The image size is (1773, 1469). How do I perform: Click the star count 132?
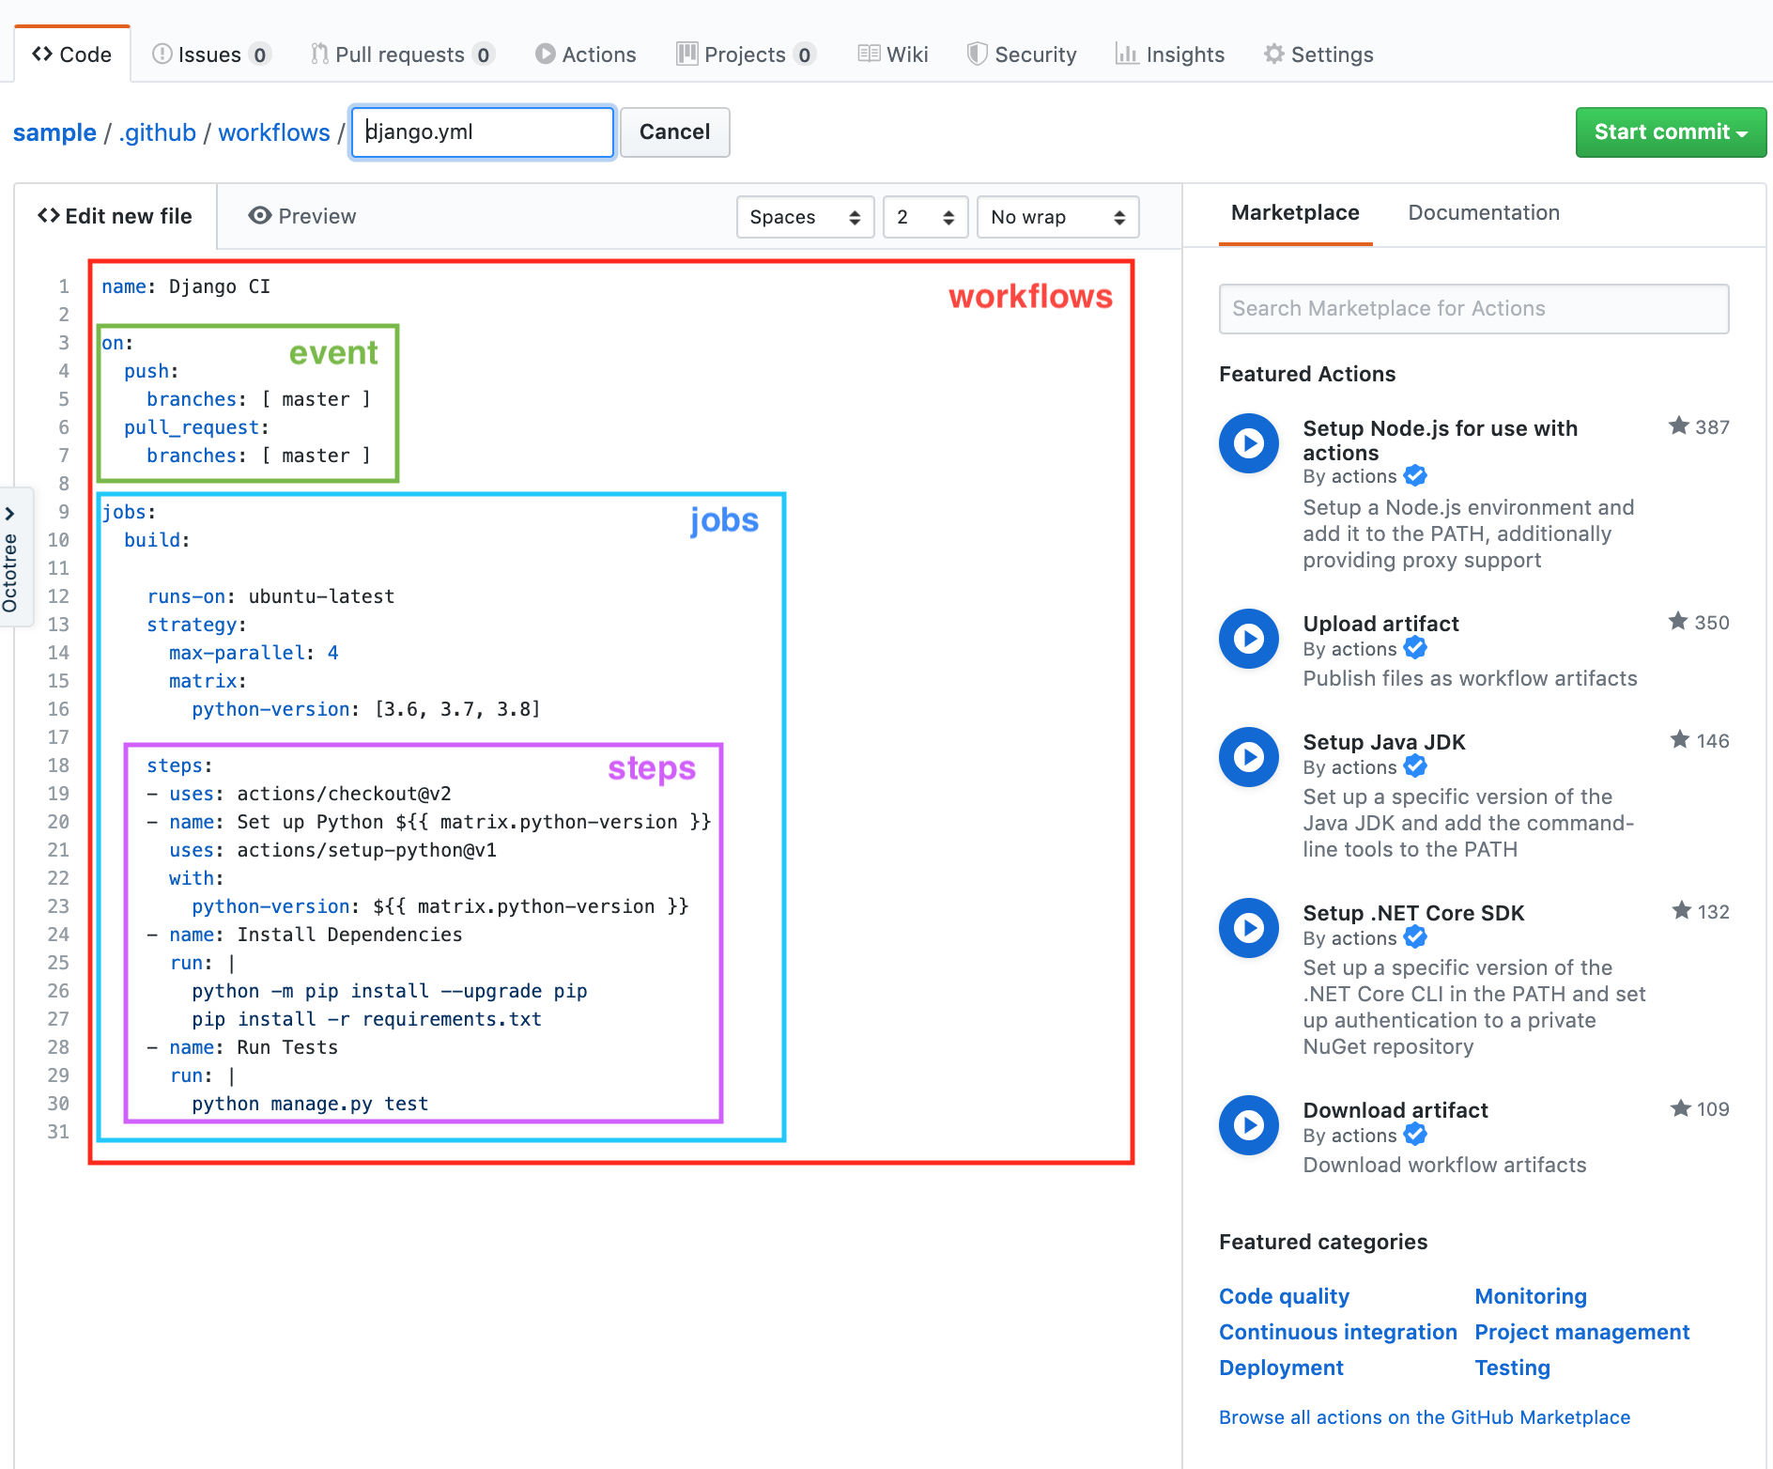1701,912
